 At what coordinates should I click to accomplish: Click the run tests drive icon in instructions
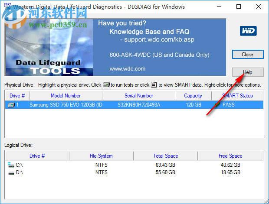click(106, 85)
